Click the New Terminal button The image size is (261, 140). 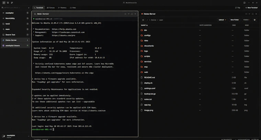click(x=251, y=8)
